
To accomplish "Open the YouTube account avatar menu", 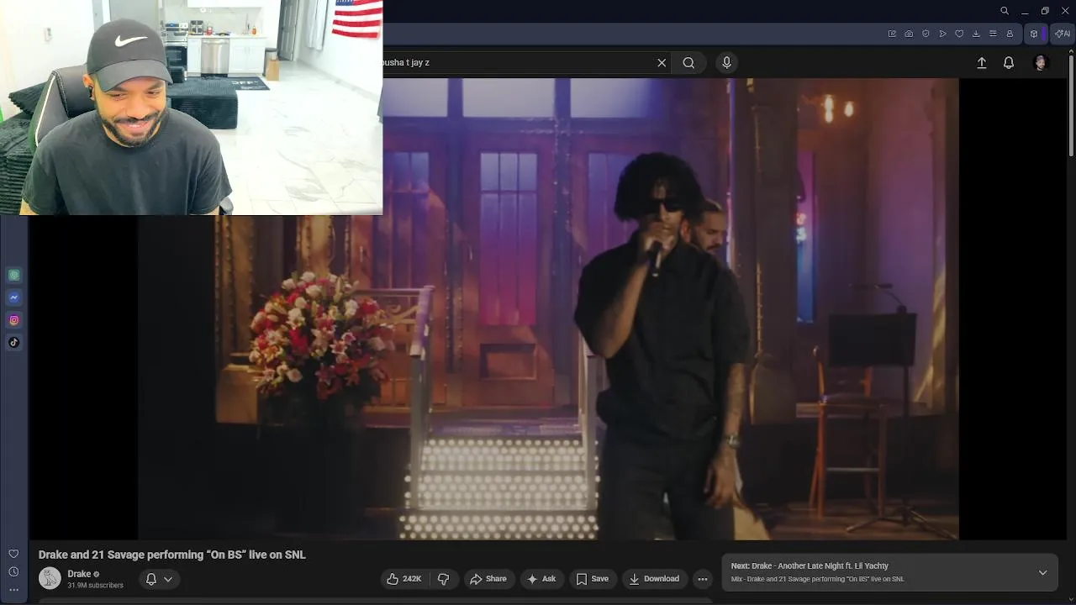I will coord(1041,63).
